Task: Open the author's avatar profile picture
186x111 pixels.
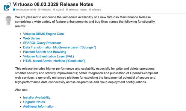Action: coord(9,20)
